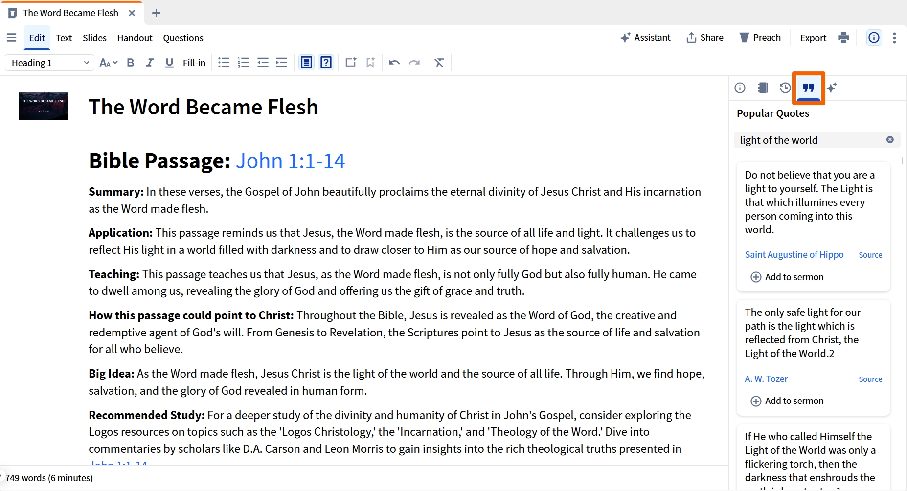Toggle the text block view button
907x491 pixels.
pos(306,63)
